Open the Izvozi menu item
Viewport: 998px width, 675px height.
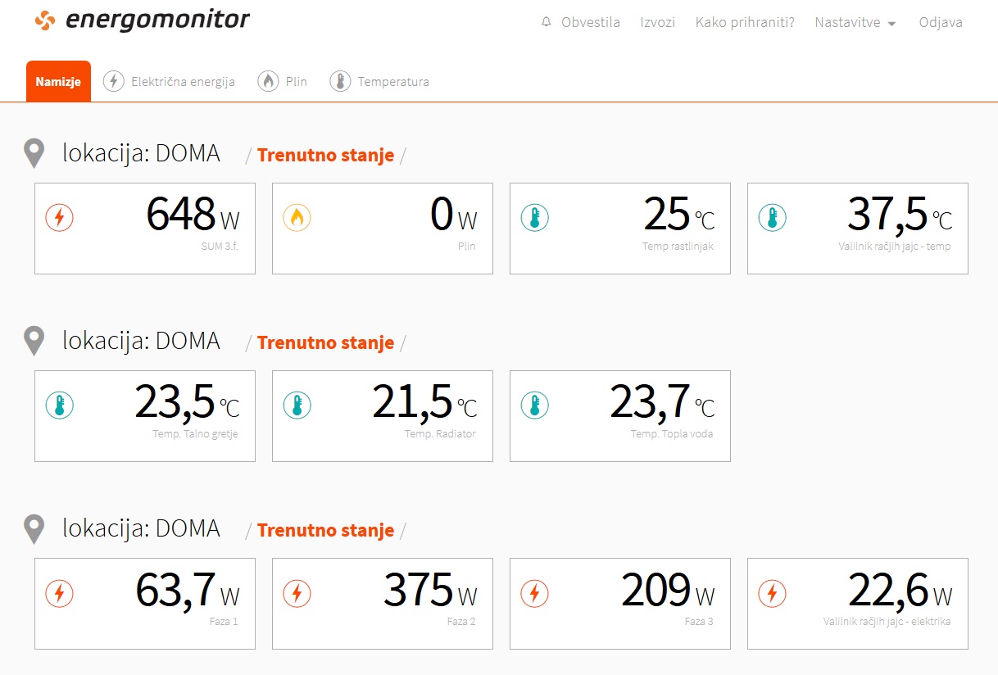click(x=657, y=23)
